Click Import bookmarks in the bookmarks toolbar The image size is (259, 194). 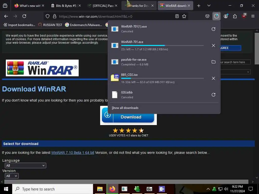(x=19, y=25)
